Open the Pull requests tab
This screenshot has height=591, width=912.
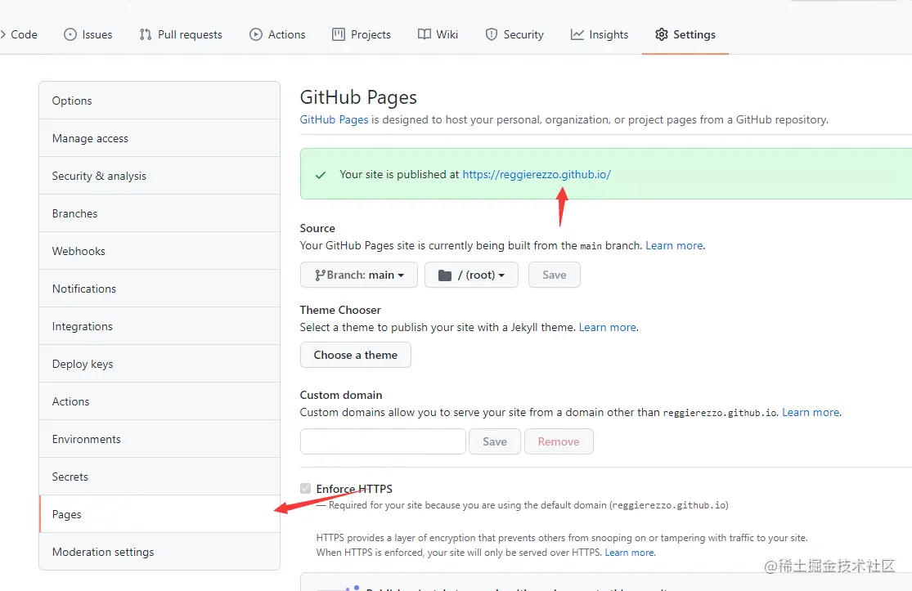point(181,34)
